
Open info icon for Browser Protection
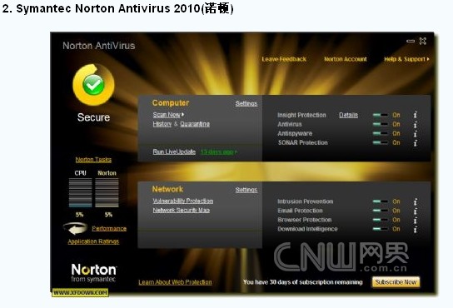click(416, 220)
